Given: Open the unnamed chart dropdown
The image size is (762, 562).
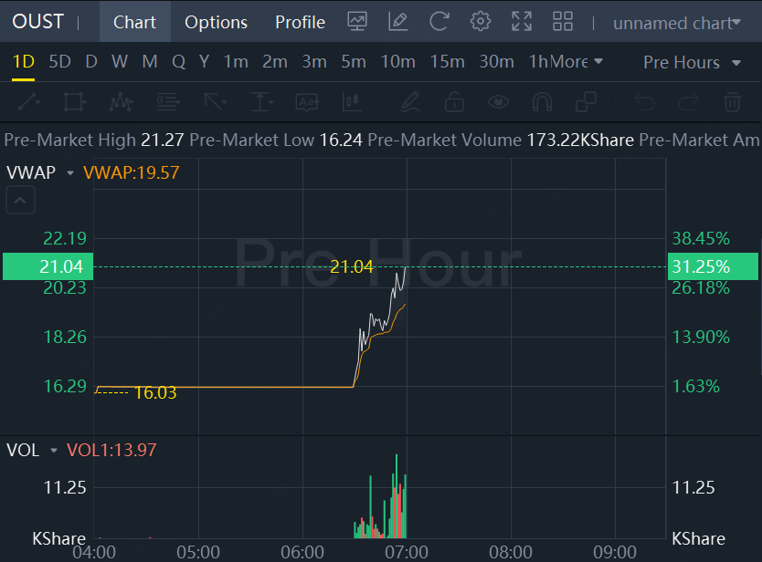Looking at the screenshot, I should (x=676, y=23).
